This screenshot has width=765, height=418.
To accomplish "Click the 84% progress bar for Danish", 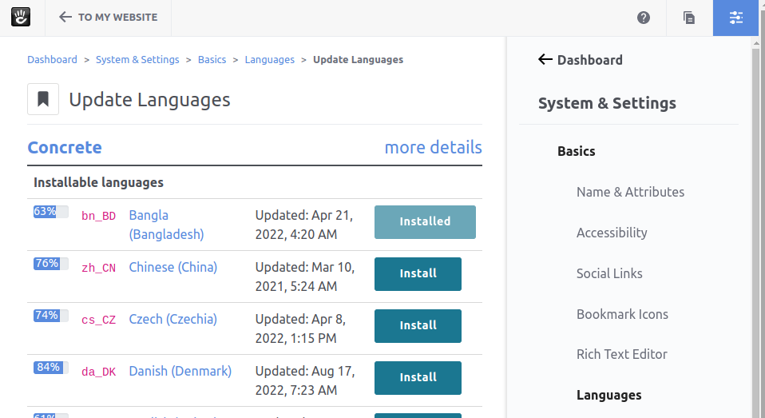I will [51, 367].
